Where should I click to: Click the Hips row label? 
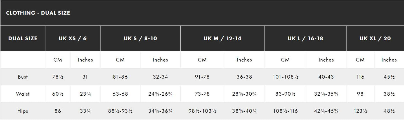coord(23,111)
